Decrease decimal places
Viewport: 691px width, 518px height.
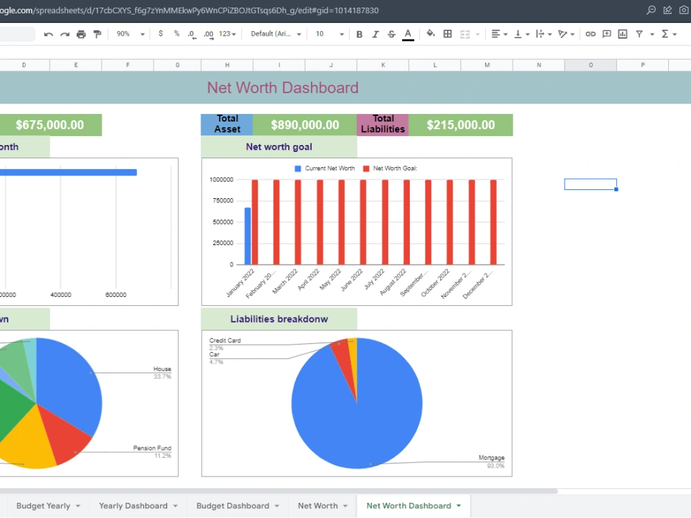pyautogui.click(x=192, y=33)
